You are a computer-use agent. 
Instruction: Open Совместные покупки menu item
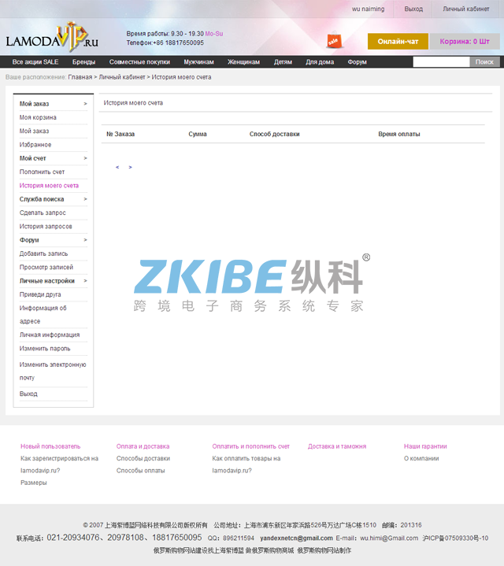click(139, 62)
